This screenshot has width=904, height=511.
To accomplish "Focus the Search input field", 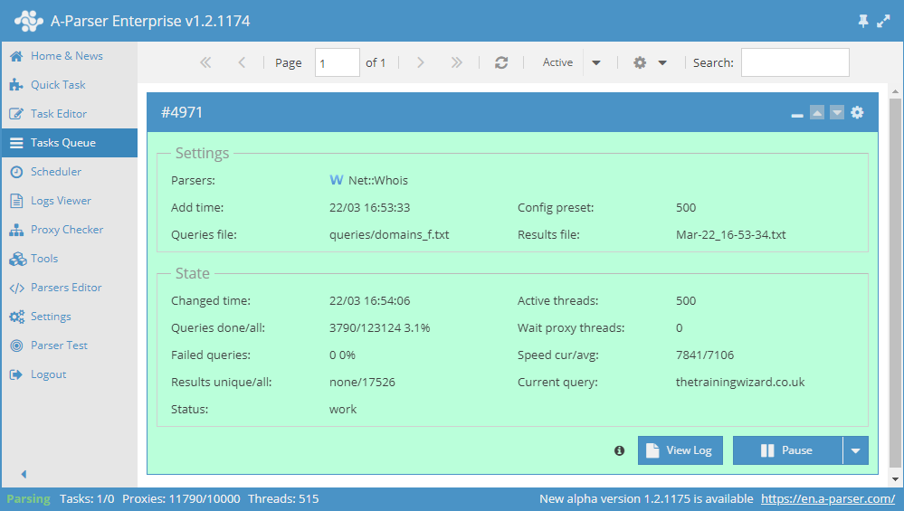I will 795,62.
